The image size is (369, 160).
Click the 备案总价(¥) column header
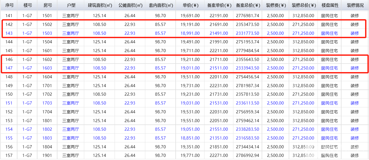pos(248,5)
